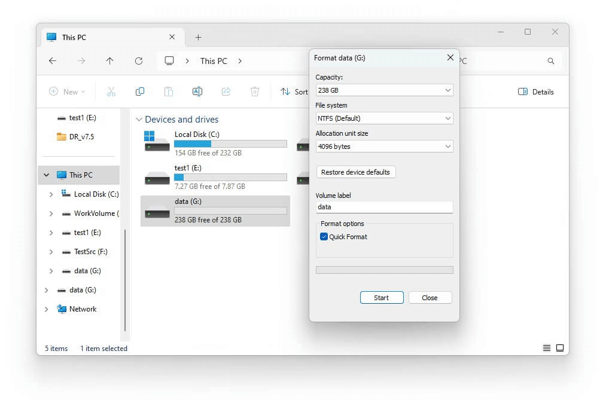Click the Refresh icon in the navigation bar

(x=139, y=60)
